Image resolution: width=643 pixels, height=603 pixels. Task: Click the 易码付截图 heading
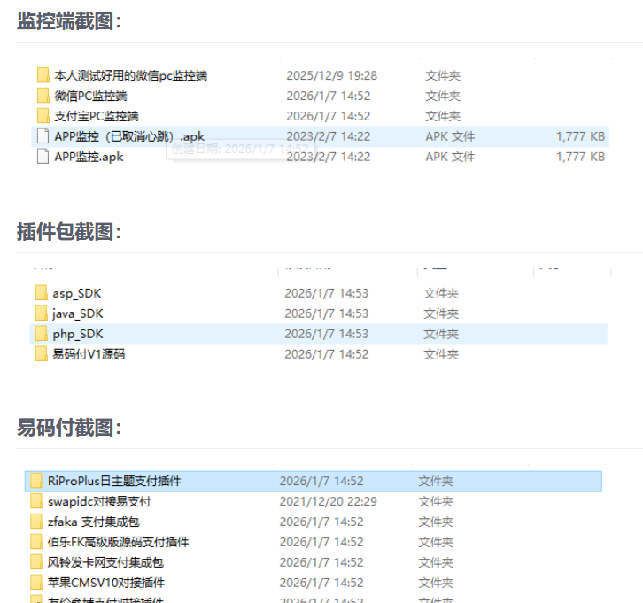point(69,427)
